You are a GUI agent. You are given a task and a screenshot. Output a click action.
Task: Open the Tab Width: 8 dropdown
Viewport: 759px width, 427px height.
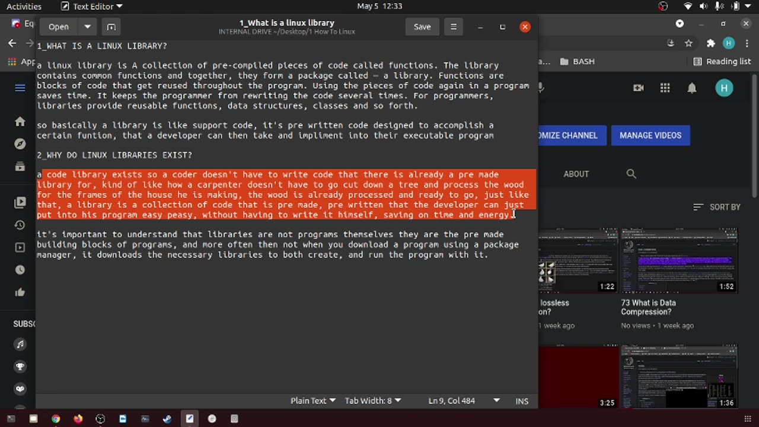point(372,400)
